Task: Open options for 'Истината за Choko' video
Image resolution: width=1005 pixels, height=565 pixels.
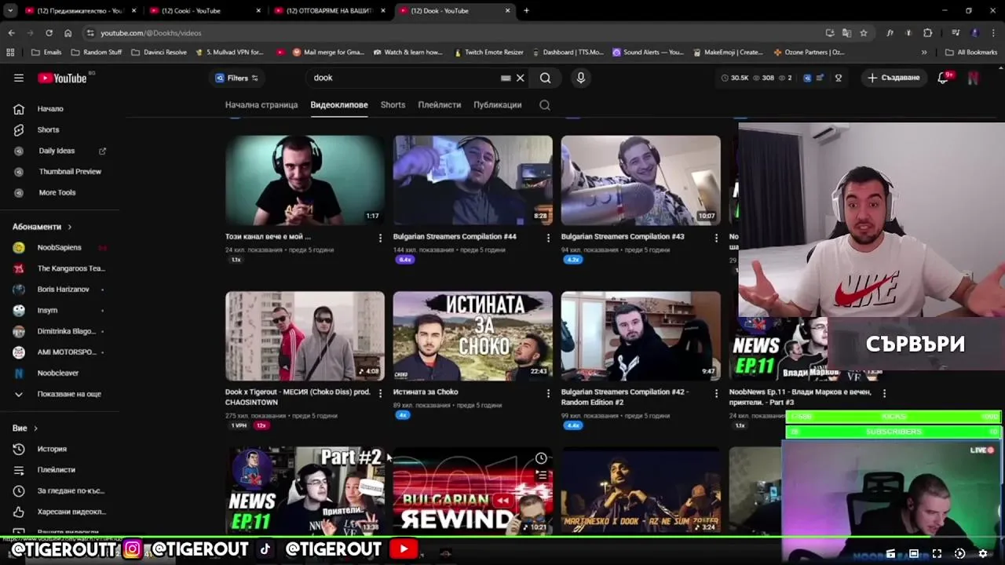Action: 548,393
